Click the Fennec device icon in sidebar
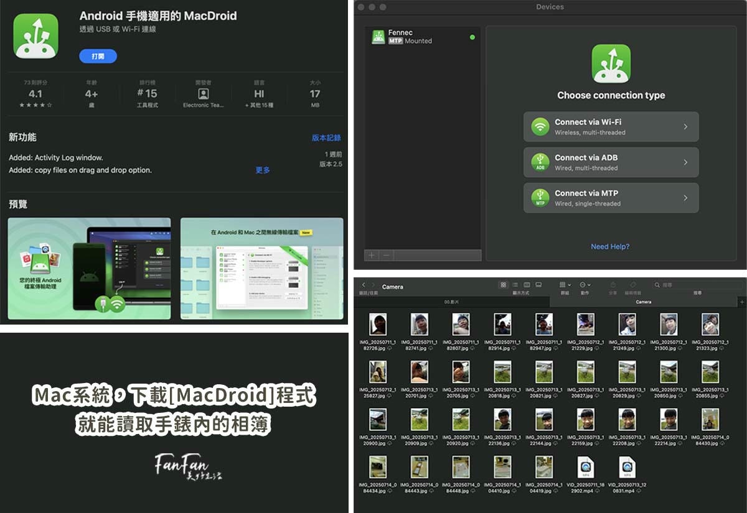Screen dimensions: 747x513 [x=378, y=37]
